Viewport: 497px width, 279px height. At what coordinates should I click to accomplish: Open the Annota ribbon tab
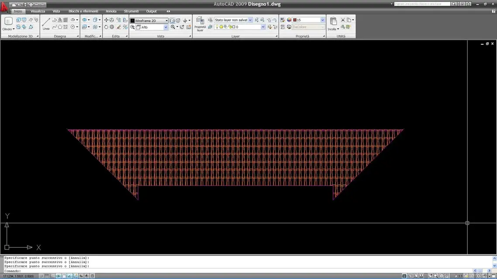111,11
